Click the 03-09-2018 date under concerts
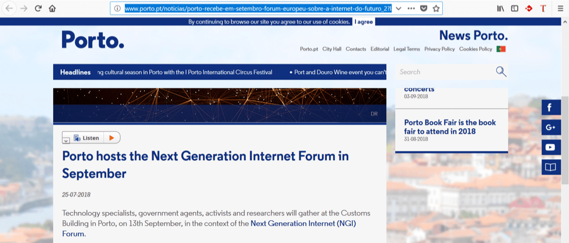The width and height of the screenshot is (569, 243). point(416,97)
